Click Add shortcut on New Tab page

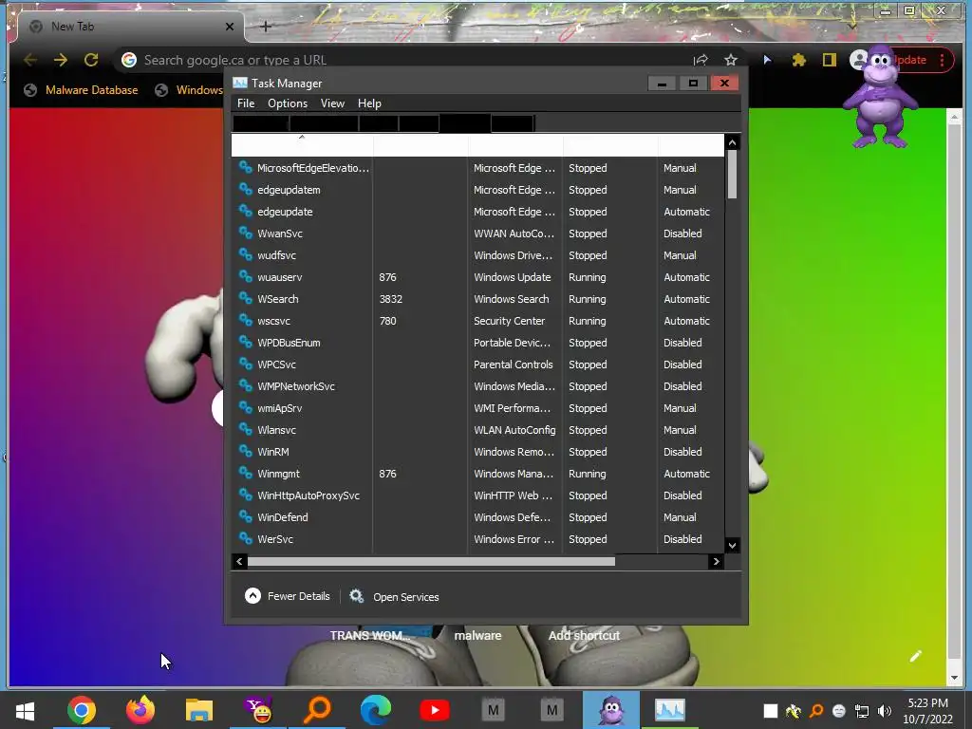pyautogui.click(x=584, y=635)
